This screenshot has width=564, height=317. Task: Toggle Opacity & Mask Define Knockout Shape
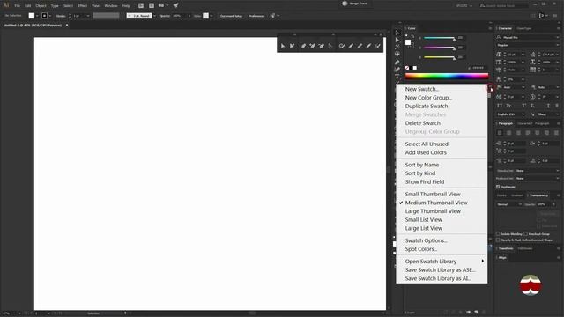point(498,240)
